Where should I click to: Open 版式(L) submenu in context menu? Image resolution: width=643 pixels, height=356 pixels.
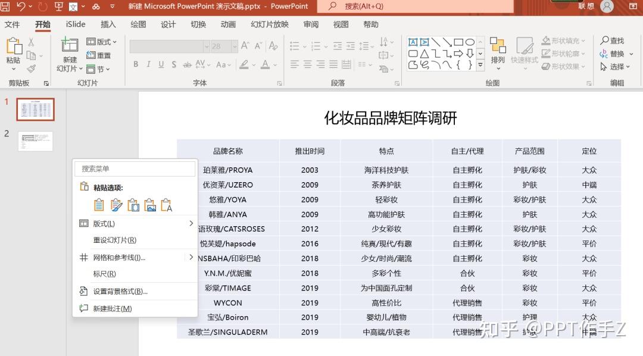(135, 223)
